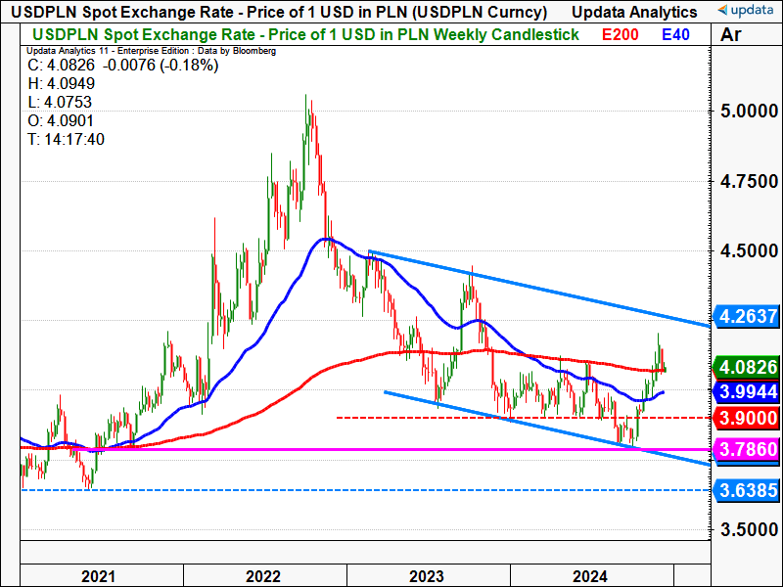The width and height of the screenshot is (783, 587).
Task: Click the green Weekly Candlestick chart title
Action: (x=305, y=35)
